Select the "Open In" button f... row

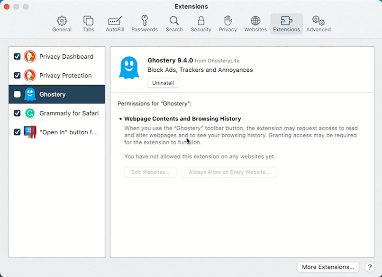[x=57, y=132]
